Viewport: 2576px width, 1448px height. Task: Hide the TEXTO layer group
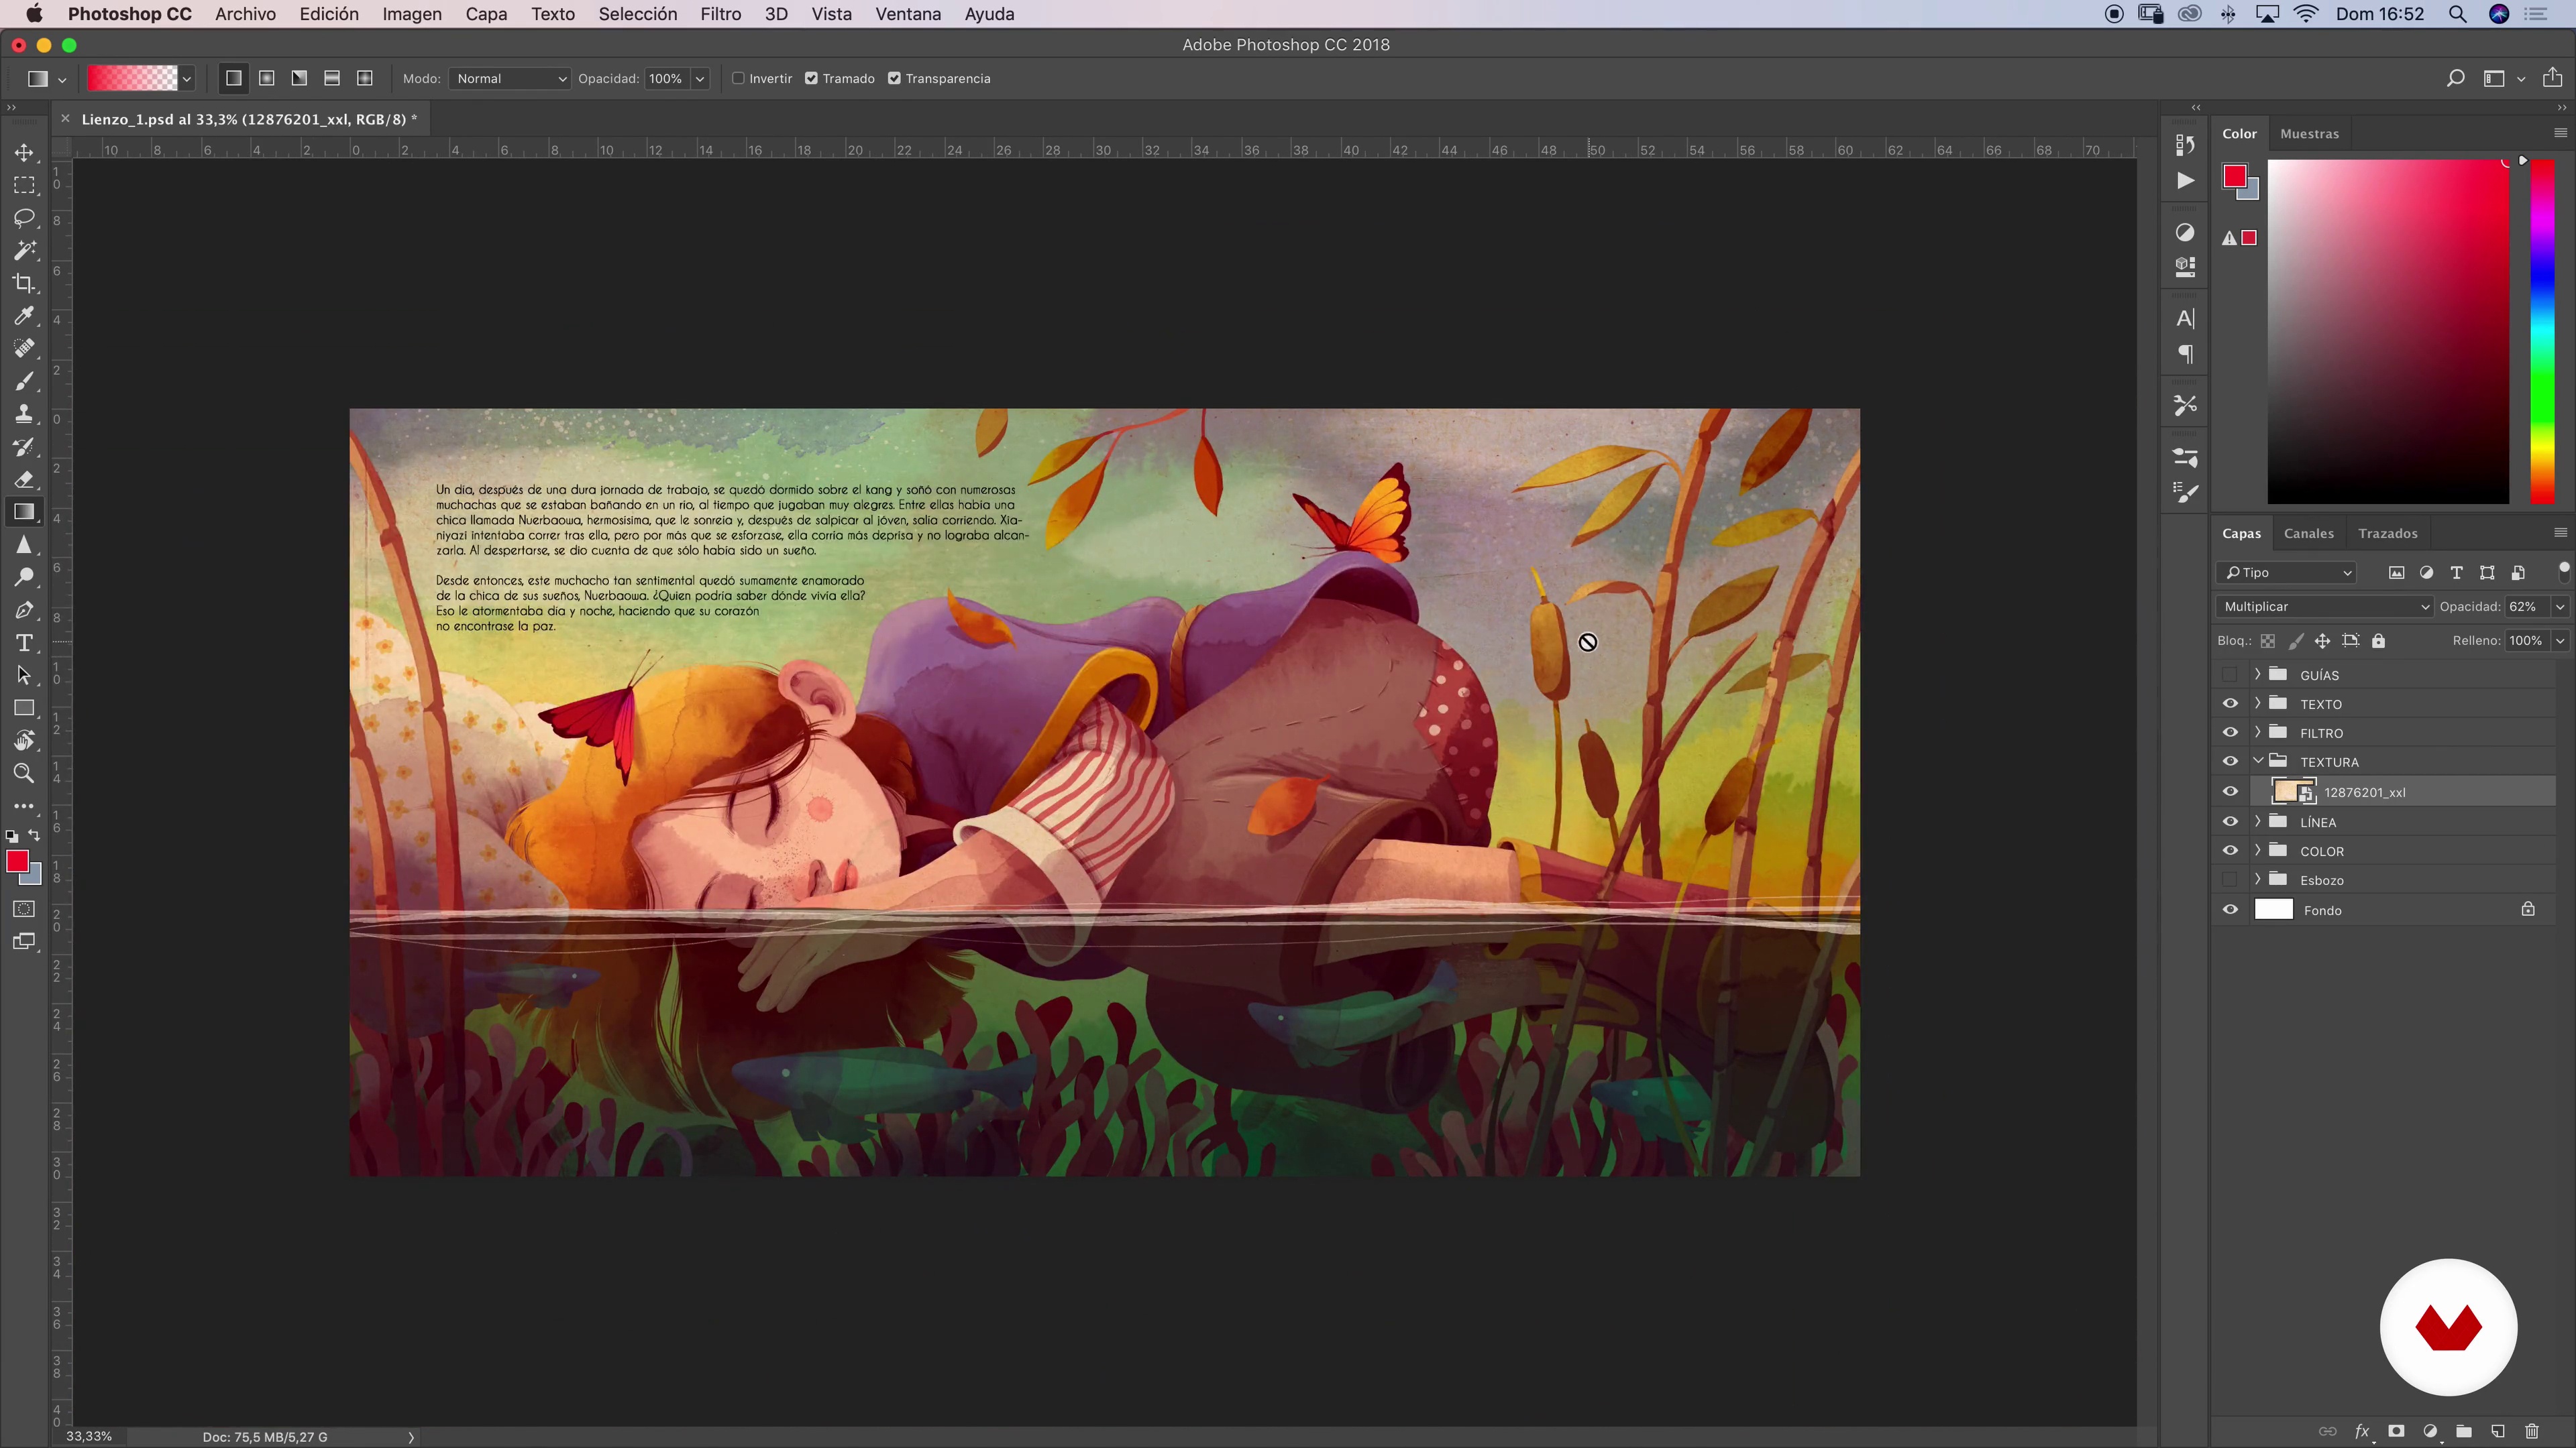coord(2230,703)
